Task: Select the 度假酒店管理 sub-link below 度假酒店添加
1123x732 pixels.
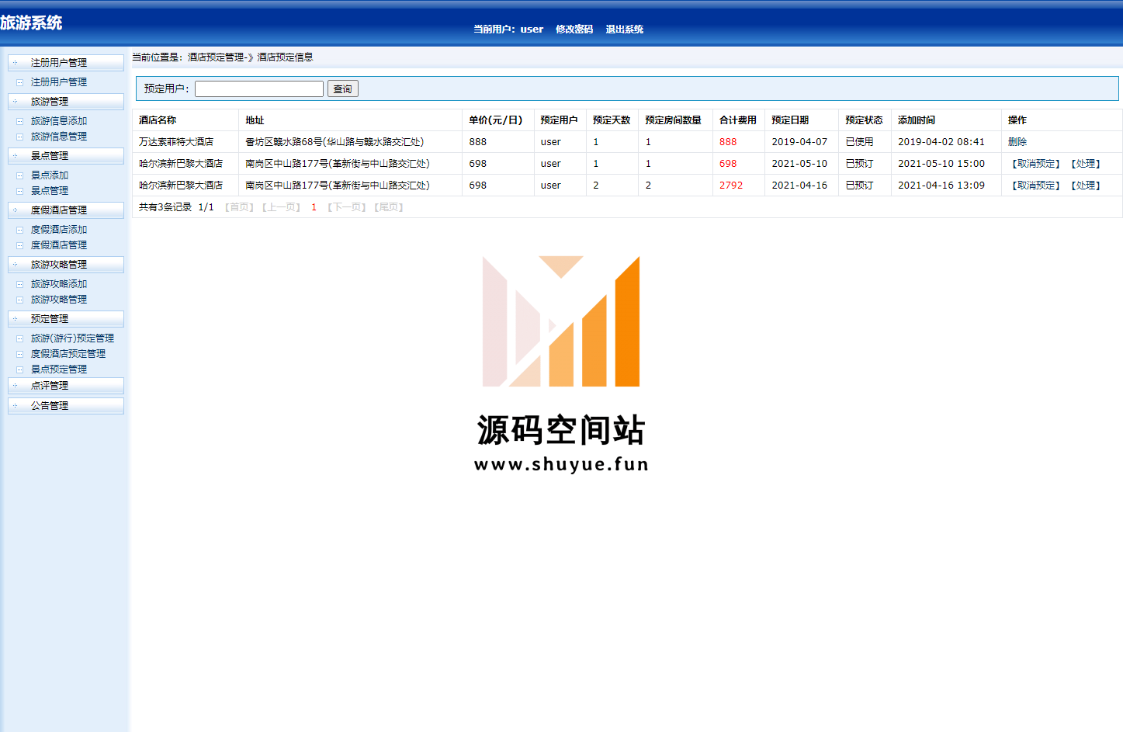Action: pyautogui.click(x=59, y=245)
